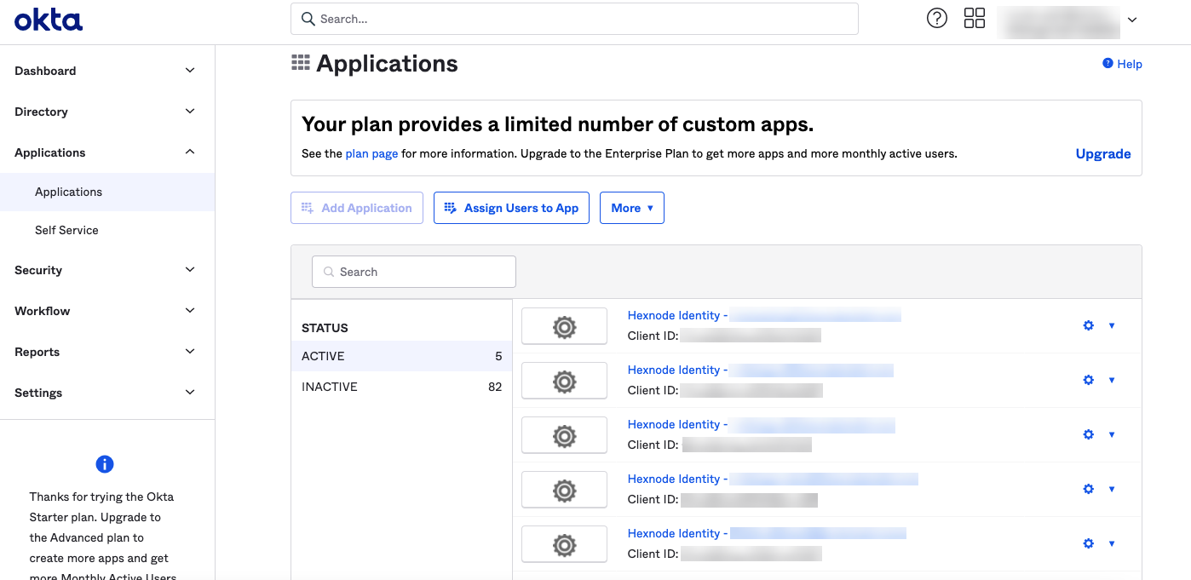1191x580 pixels.
Task: Open the blue settings gear for second app
Action: click(1088, 380)
